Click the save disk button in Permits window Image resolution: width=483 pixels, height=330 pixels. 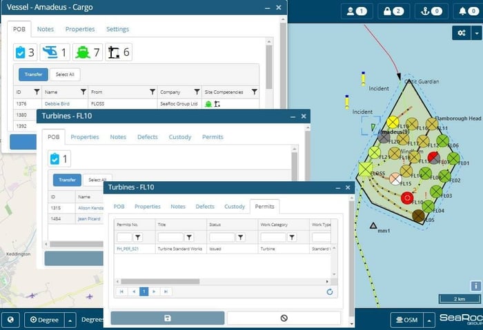(x=168, y=318)
